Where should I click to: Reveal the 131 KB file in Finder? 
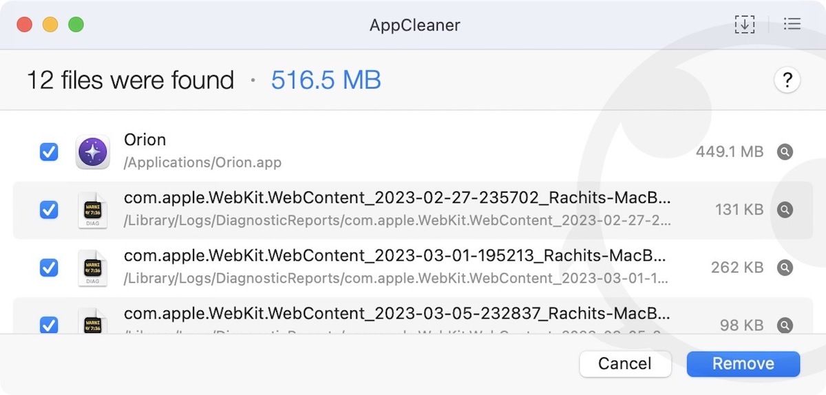(x=785, y=210)
